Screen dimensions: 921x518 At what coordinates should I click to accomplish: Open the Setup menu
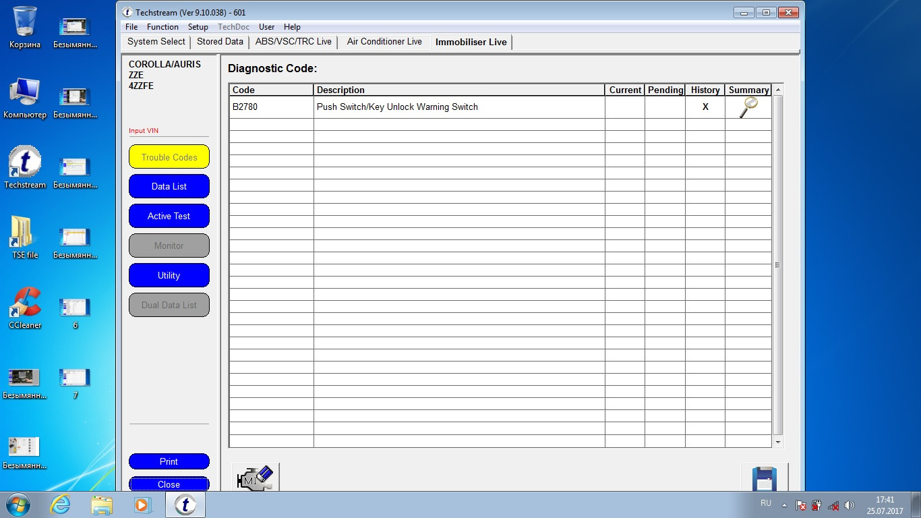tap(198, 27)
